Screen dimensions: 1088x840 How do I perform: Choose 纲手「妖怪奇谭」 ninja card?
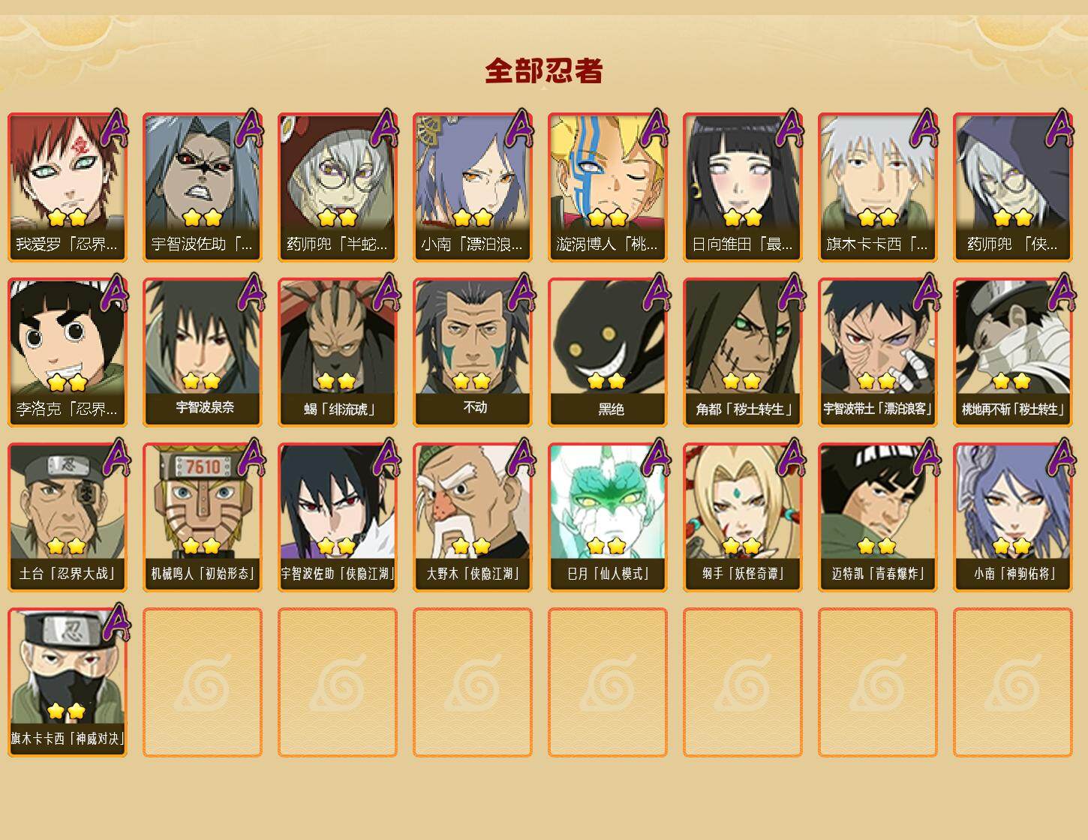(x=742, y=517)
